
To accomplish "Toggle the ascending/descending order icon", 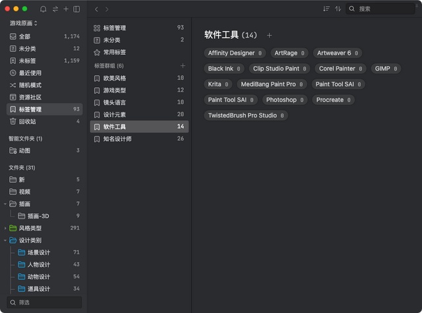I will (338, 9).
